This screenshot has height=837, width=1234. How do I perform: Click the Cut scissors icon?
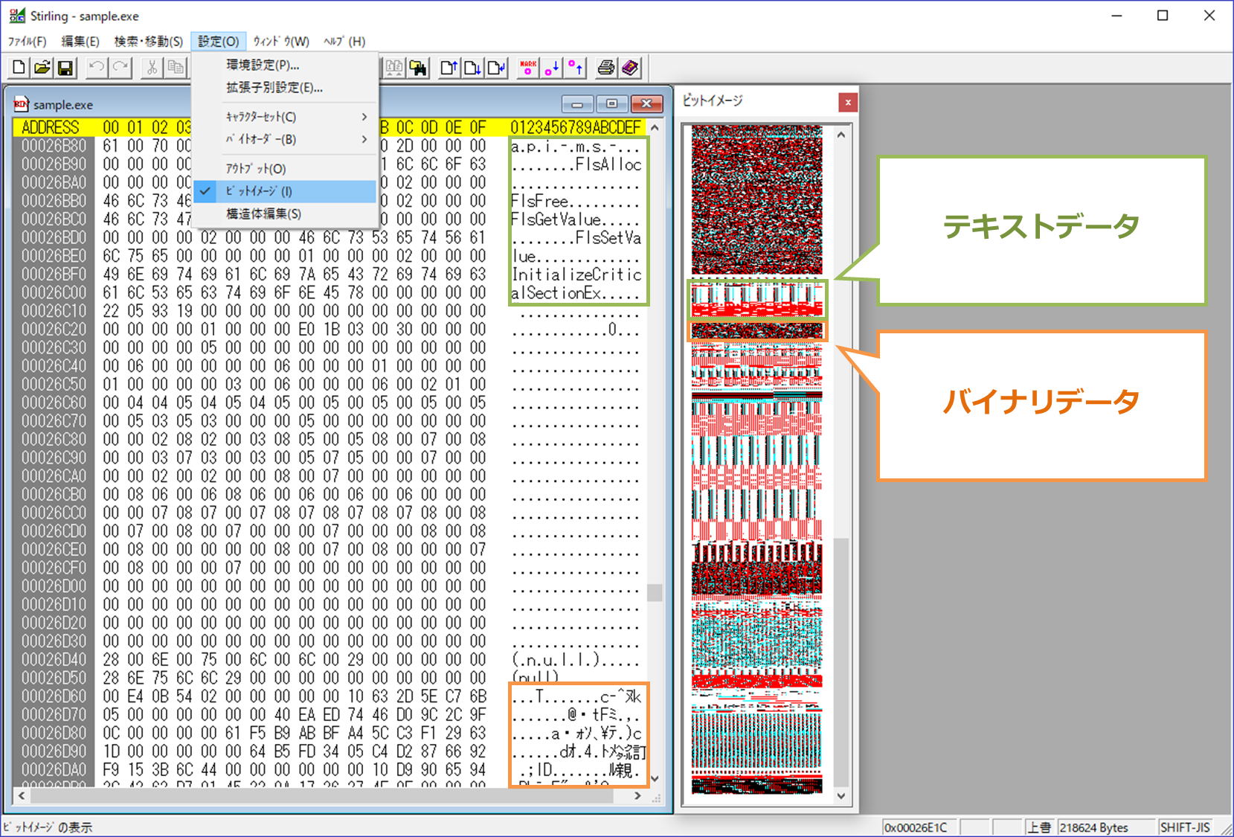pyautogui.click(x=152, y=68)
